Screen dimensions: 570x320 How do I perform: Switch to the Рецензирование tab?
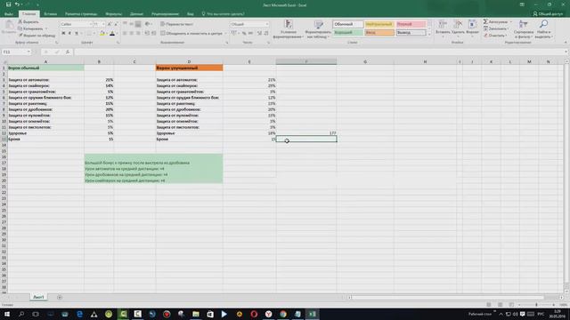click(165, 14)
